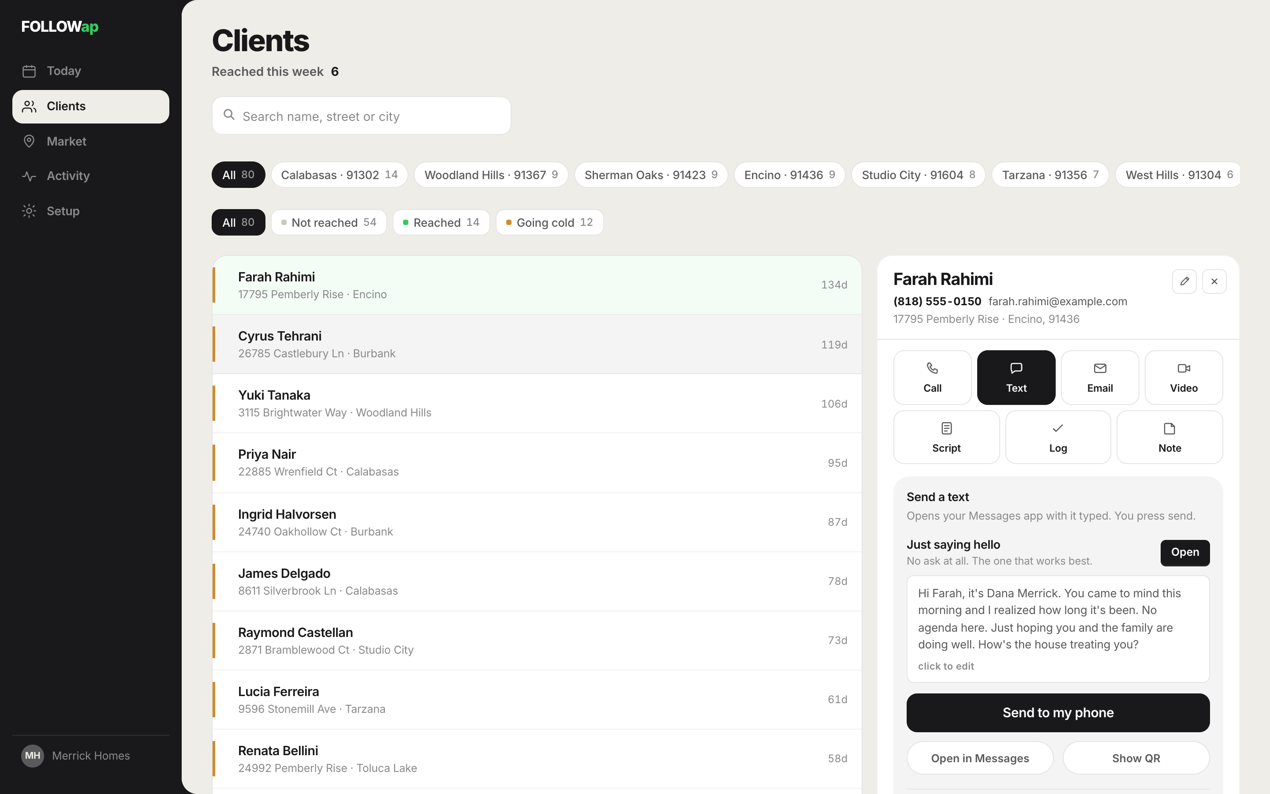This screenshot has width=1270, height=794.
Task: Filter by West Hills 91304
Action: (1178, 175)
